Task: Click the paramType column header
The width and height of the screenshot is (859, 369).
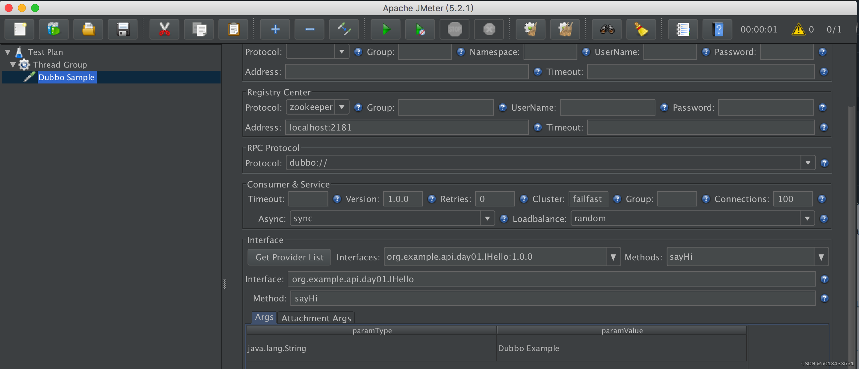Action: [x=372, y=331]
